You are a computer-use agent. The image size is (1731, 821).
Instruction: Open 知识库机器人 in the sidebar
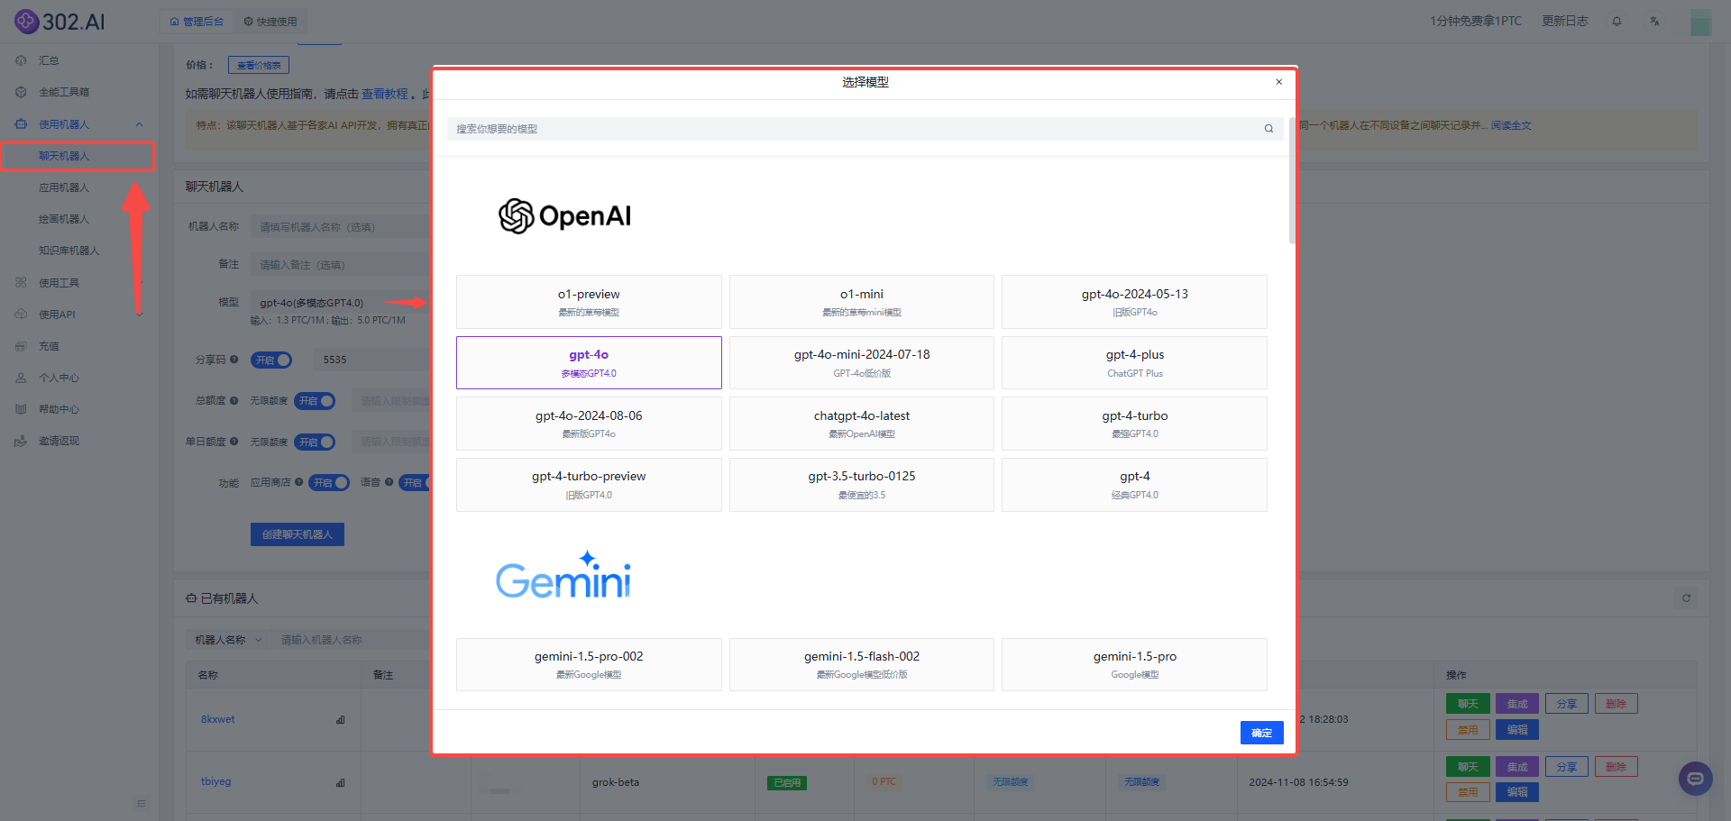pyautogui.click(x=69, y=251)
